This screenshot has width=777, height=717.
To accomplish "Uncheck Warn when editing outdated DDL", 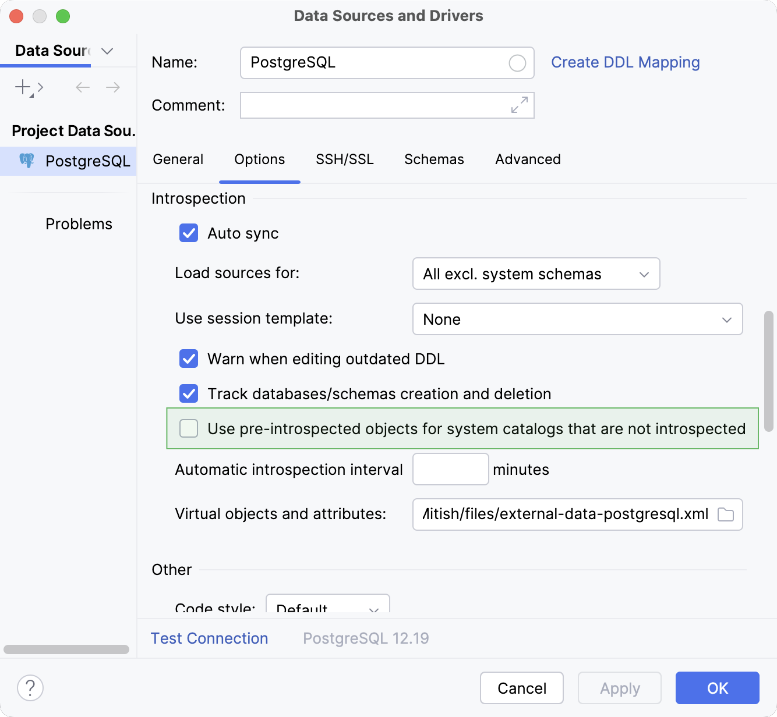I will (189, 359).
